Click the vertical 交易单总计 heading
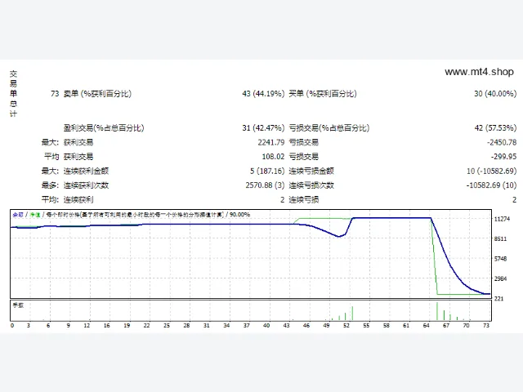The height and width of the screenshot is (392, 523). [13, 94]
